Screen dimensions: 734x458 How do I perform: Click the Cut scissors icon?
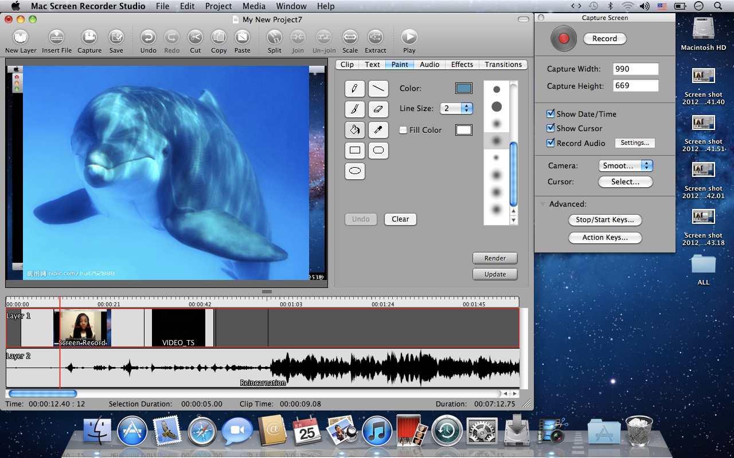[x=195, y=38]
